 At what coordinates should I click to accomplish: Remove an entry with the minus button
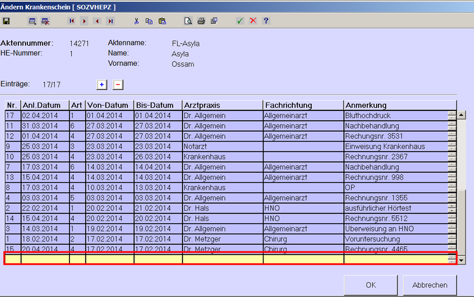[x=118, y=84]
